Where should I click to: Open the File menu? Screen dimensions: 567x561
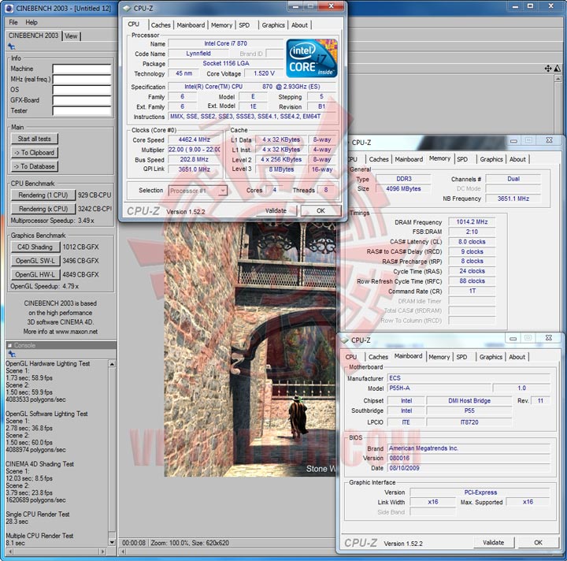(13, 22)
